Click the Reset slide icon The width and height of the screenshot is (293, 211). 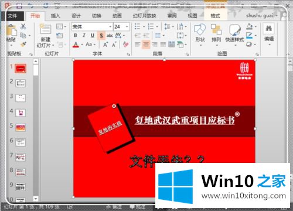(x=59, y=35)
